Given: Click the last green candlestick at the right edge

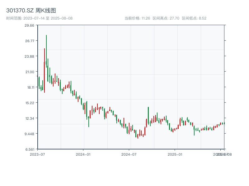Looking at the screenshot, I should pos(224,123).
